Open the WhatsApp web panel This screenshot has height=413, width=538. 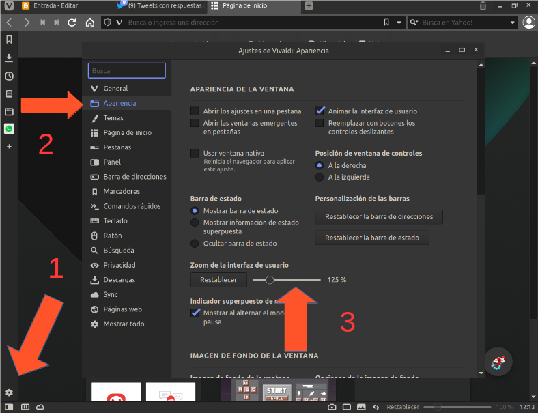pyautogui.click(x=9, y=128)
